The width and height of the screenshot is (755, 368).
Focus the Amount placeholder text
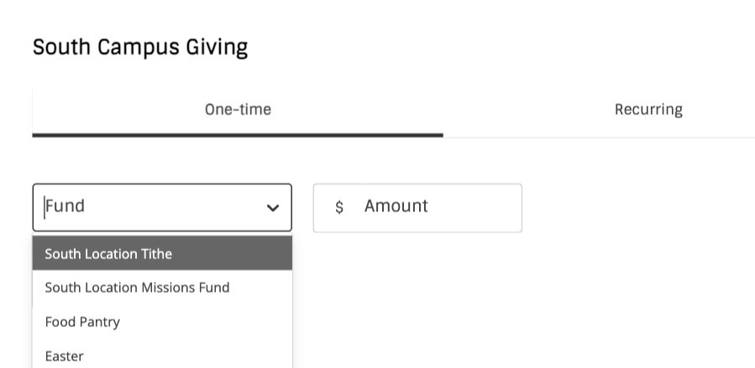click(x=396, y=206)
